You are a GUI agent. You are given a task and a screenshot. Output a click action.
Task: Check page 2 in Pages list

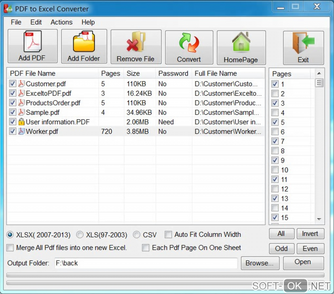coord(275,94)
